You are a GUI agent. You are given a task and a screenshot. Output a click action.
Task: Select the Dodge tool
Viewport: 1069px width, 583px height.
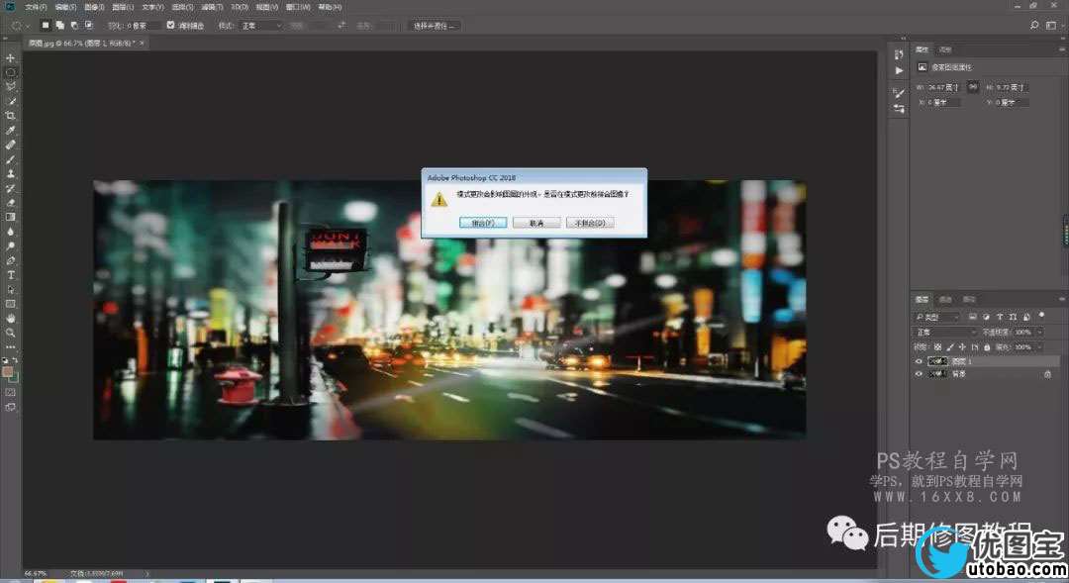pos(10,245)
